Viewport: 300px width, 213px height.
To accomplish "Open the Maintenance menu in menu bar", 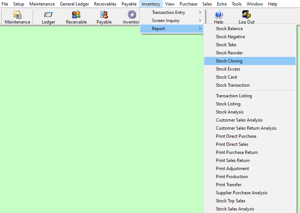I will [x=42, y=4].
